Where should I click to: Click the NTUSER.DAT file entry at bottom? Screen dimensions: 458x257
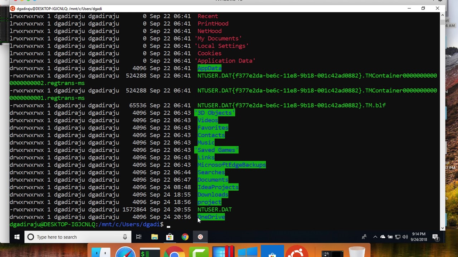pos(214,210)
